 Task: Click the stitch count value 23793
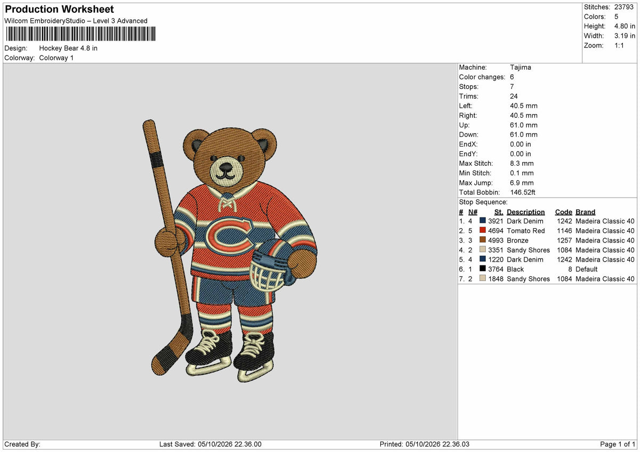coord(625,7)
